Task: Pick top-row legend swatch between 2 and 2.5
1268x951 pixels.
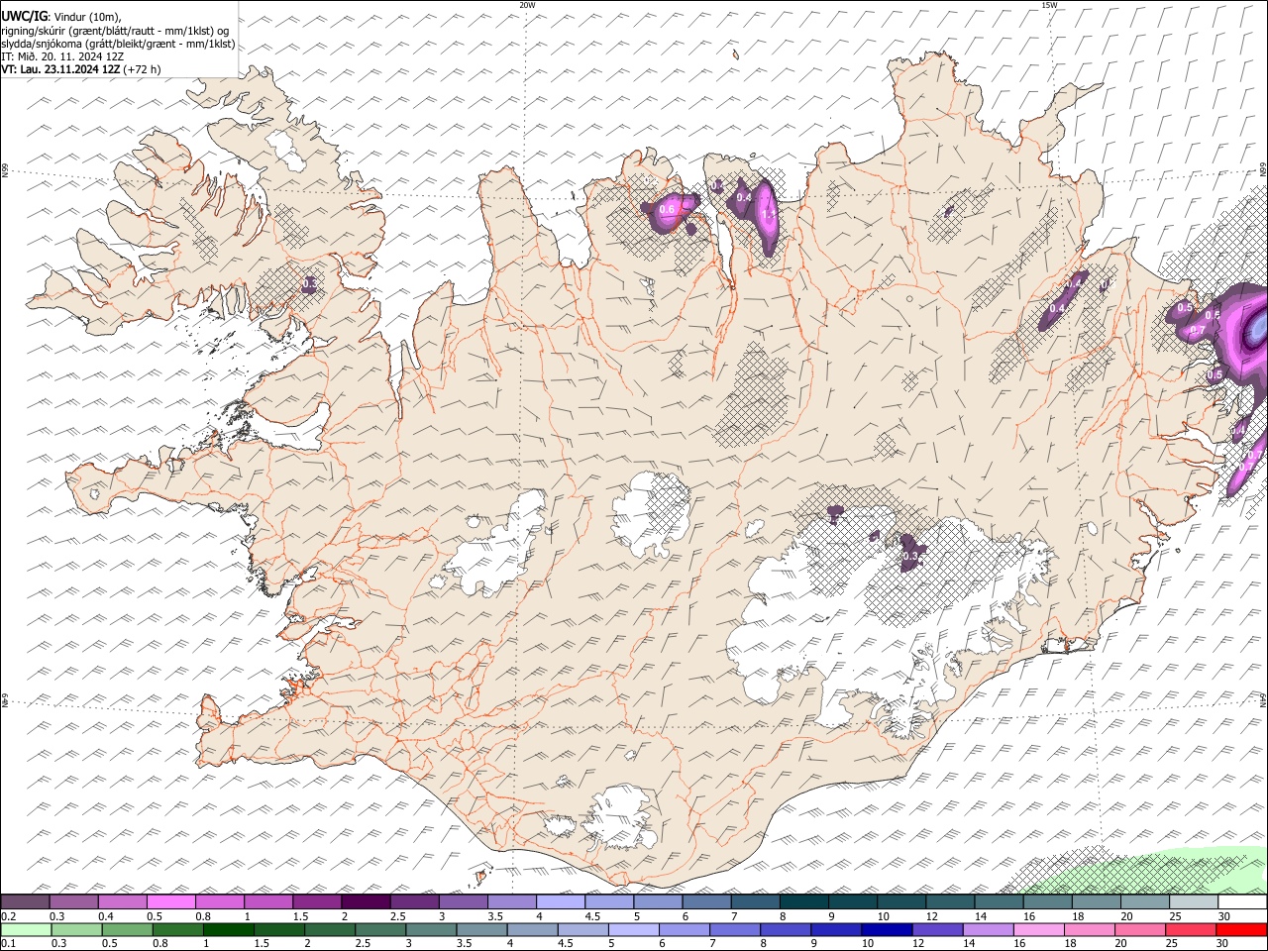Action: click(x=366, y=902)
